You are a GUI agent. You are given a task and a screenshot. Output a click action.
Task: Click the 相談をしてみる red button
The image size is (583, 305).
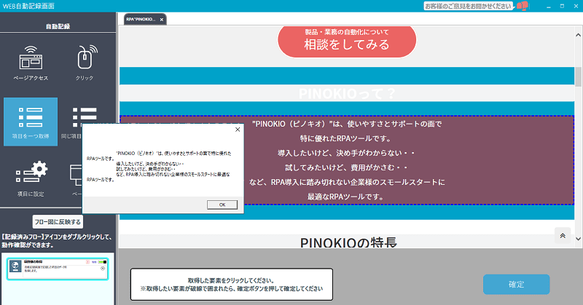(x=347, y=41)
